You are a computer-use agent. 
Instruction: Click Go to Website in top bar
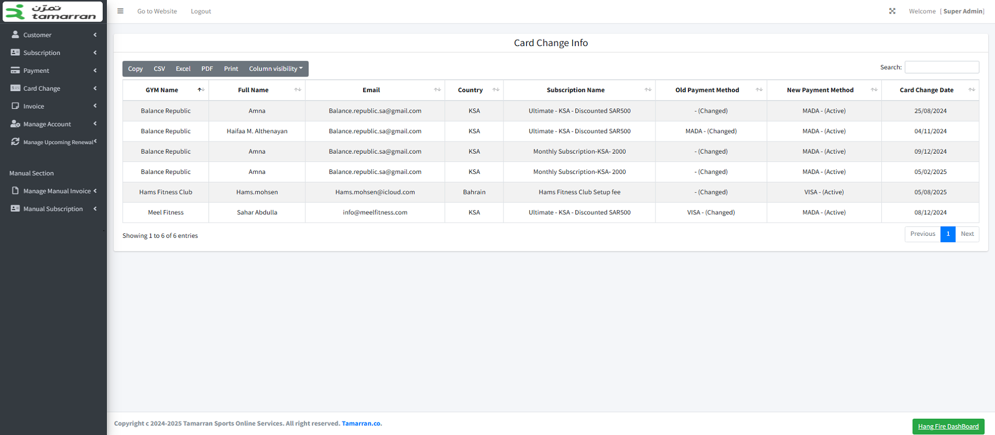click(157, 11)
